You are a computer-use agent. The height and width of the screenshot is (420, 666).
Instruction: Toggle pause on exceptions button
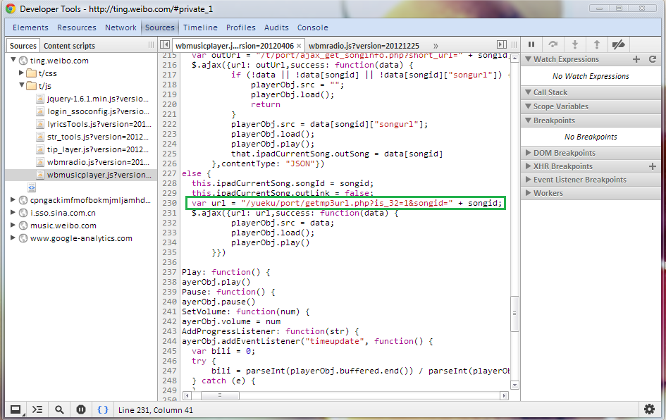click(x=81, y=409)
